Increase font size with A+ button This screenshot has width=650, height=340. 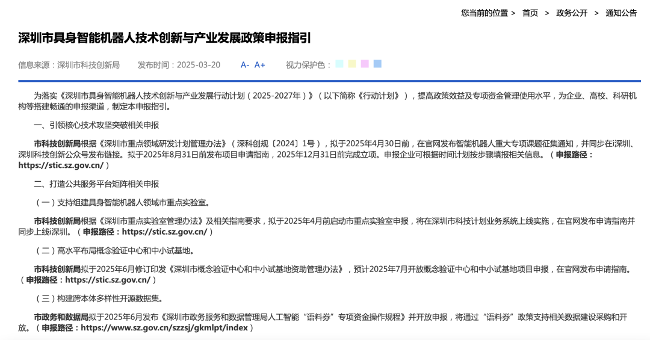coord(259,64)
